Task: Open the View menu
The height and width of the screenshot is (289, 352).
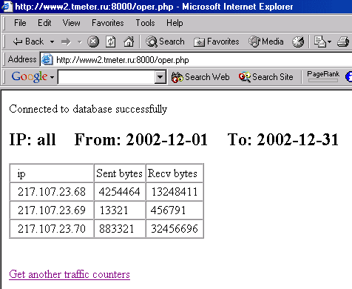Action: 71,23
